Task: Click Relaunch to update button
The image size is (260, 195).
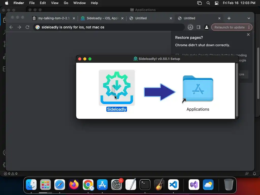Action: [230, 27]
